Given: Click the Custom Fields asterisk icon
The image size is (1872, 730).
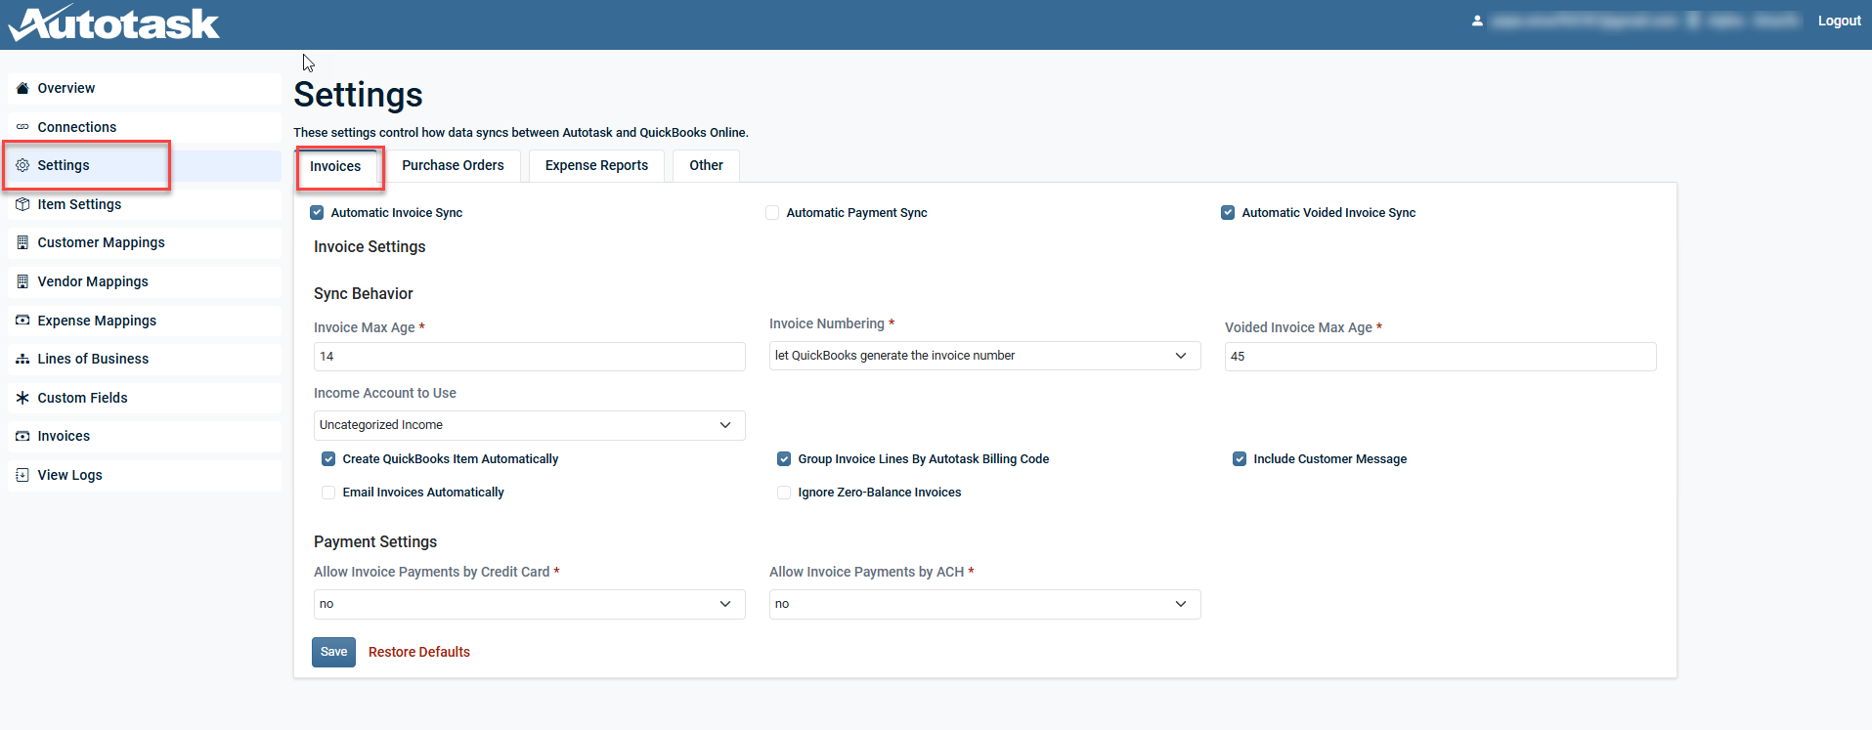Looking at the screenshot, I should [x=22, y=398].
